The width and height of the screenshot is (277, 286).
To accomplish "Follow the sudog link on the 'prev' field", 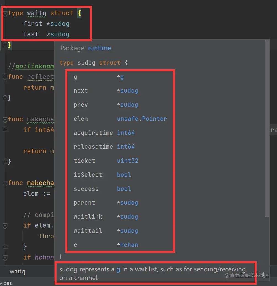I will tap(129, 105).
